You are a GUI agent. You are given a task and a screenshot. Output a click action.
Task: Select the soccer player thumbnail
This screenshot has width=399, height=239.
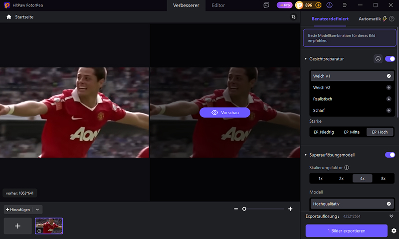49,226
